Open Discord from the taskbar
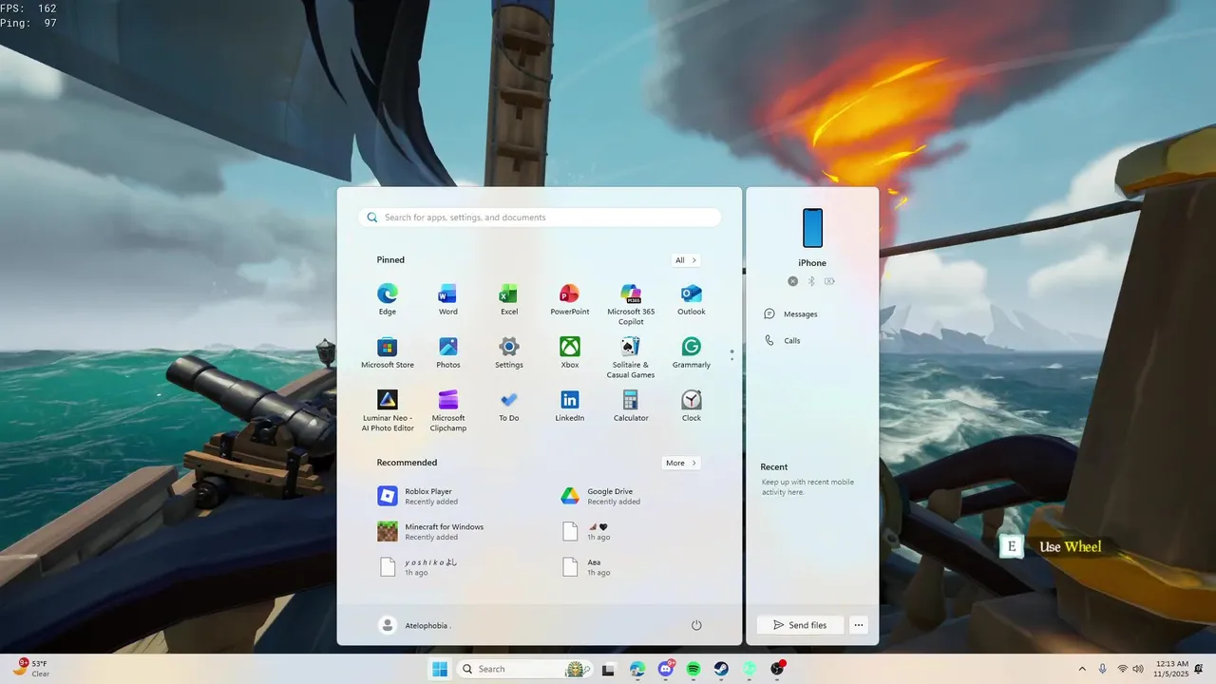Viewport: 1216px width, 684px height. point(666,669)
